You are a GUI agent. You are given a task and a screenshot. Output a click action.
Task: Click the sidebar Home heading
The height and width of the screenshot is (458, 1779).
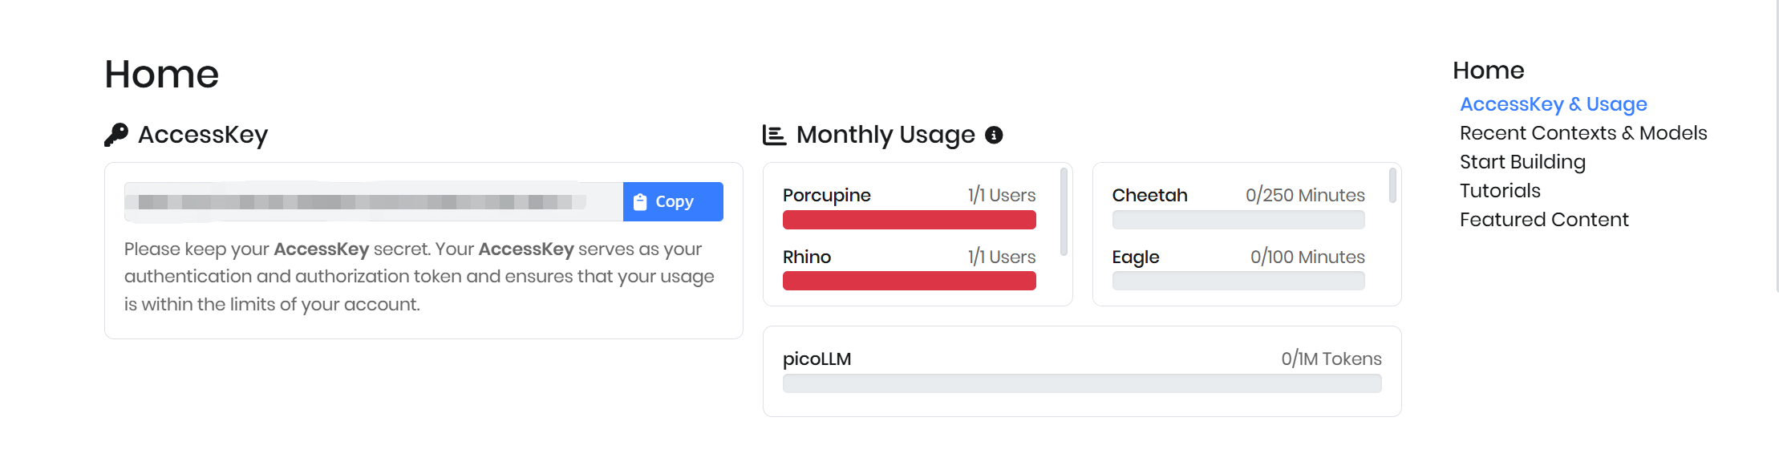[1488, 71]
